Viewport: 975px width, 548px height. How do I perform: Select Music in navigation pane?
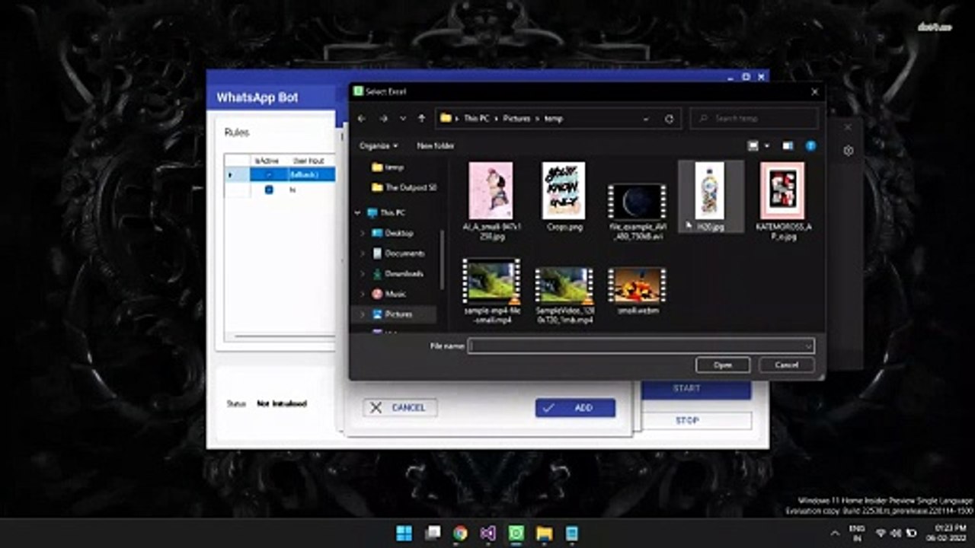[x=388, y=294]
